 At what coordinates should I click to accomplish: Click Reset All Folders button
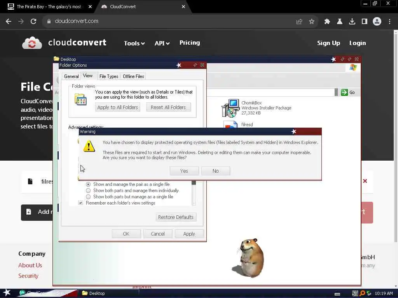[x=168, y=107]
